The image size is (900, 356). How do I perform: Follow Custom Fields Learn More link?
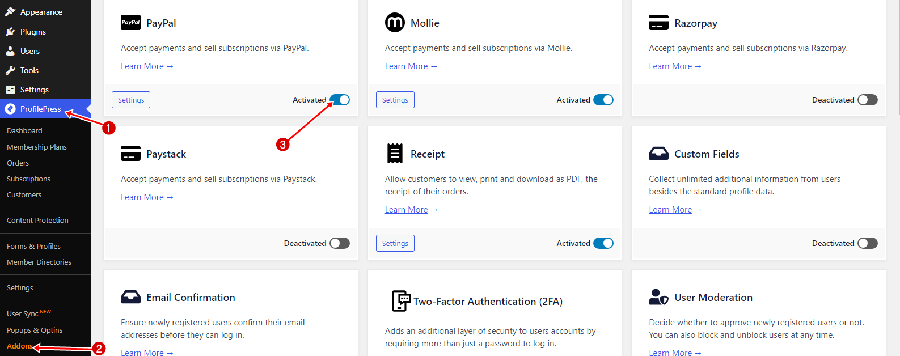pos(670,210)
